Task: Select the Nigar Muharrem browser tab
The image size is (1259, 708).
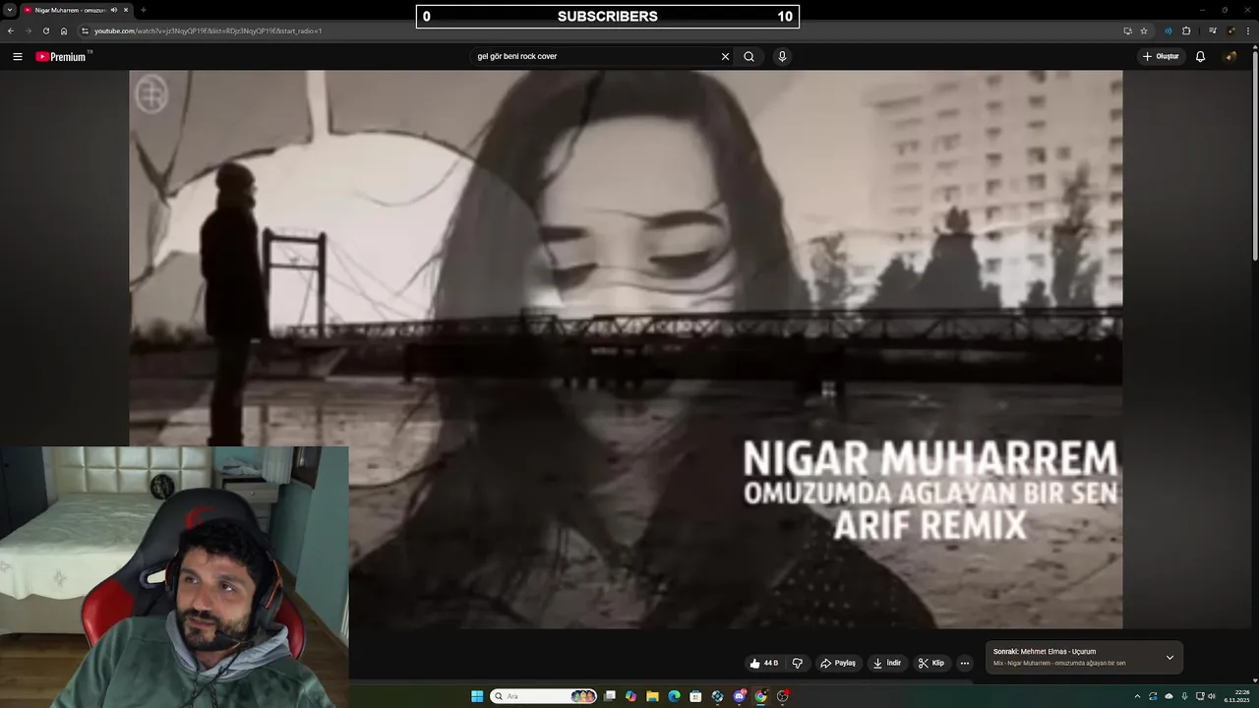Action: point(75,10)
